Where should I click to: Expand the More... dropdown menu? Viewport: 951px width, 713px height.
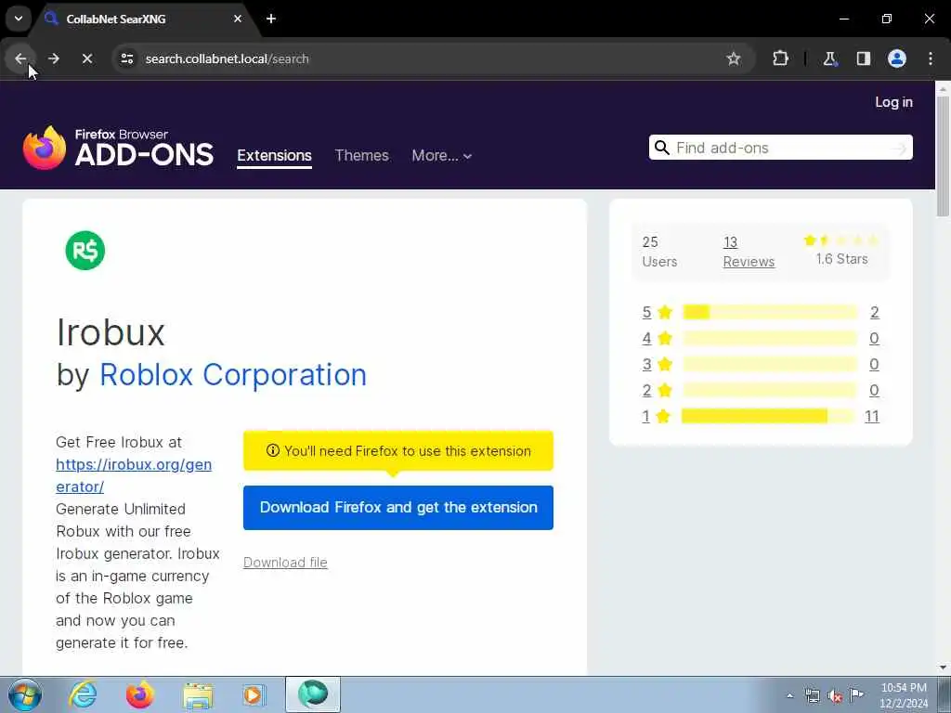pyautogui.click(x=441, y=156)
